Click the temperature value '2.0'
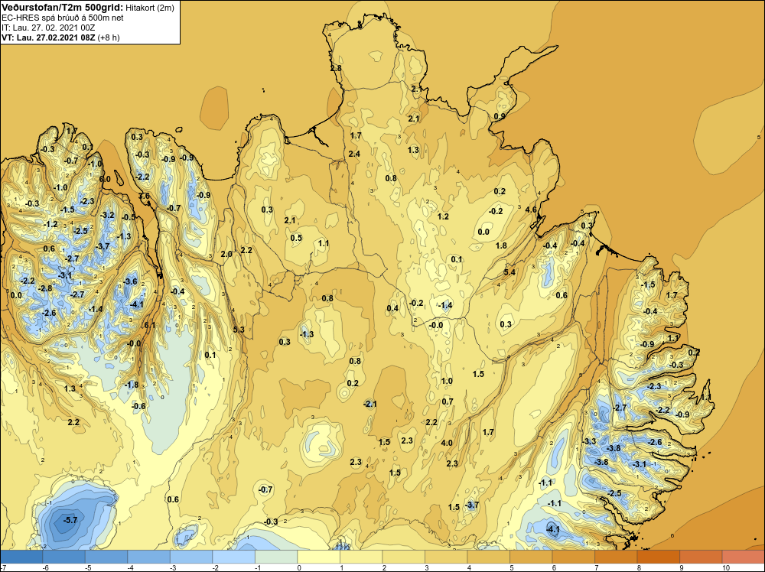The width and height of the screenshot is (765, 572). point(226,254)
